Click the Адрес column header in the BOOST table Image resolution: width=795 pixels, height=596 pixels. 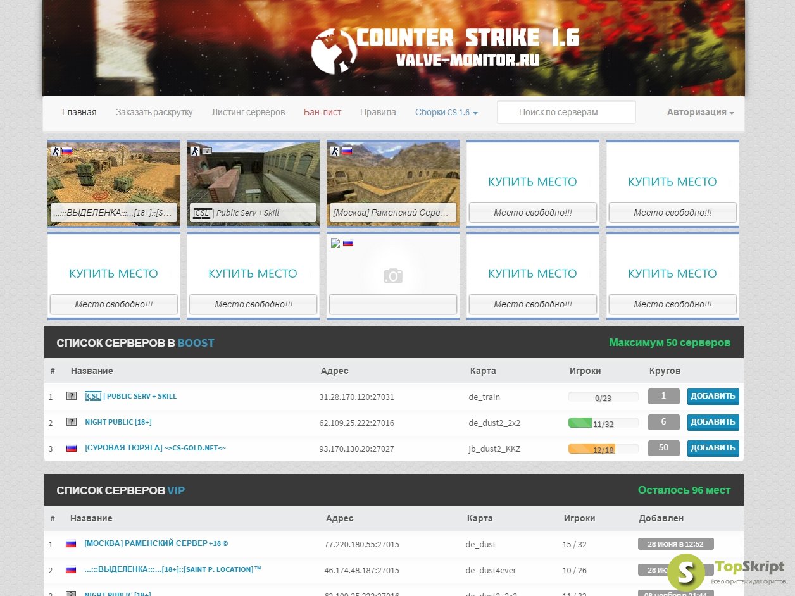[335, 371]
